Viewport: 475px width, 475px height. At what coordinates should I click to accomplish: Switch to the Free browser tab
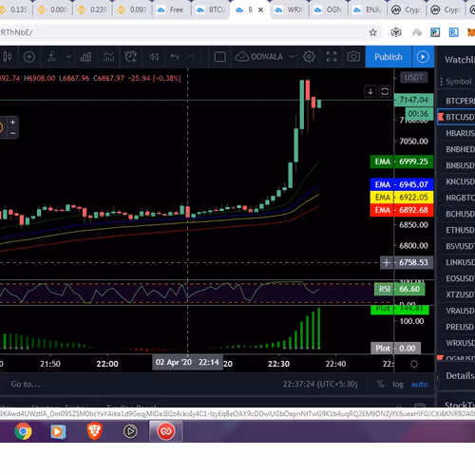coord(171,10)
